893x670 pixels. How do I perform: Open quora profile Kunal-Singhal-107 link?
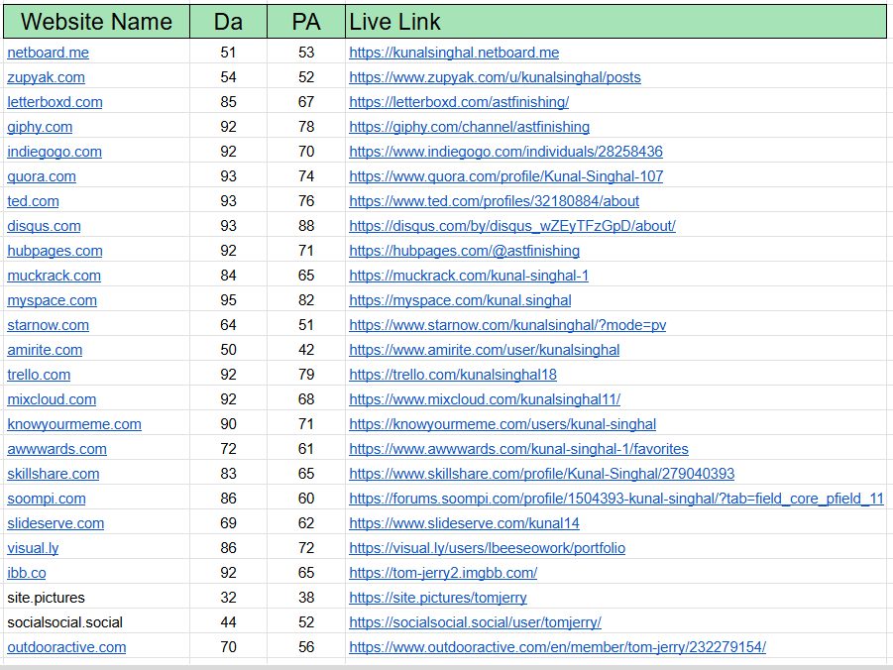[x=506, y=176]
